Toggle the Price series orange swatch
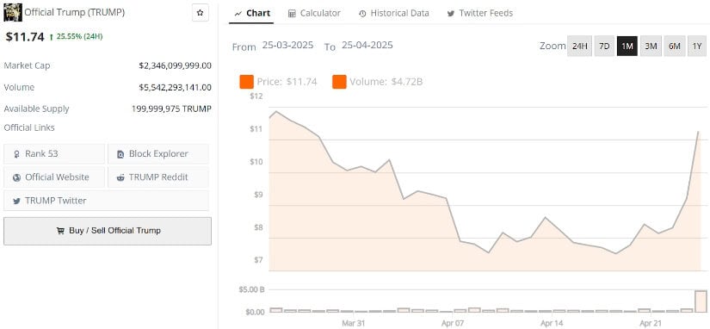 pos(247,82)
